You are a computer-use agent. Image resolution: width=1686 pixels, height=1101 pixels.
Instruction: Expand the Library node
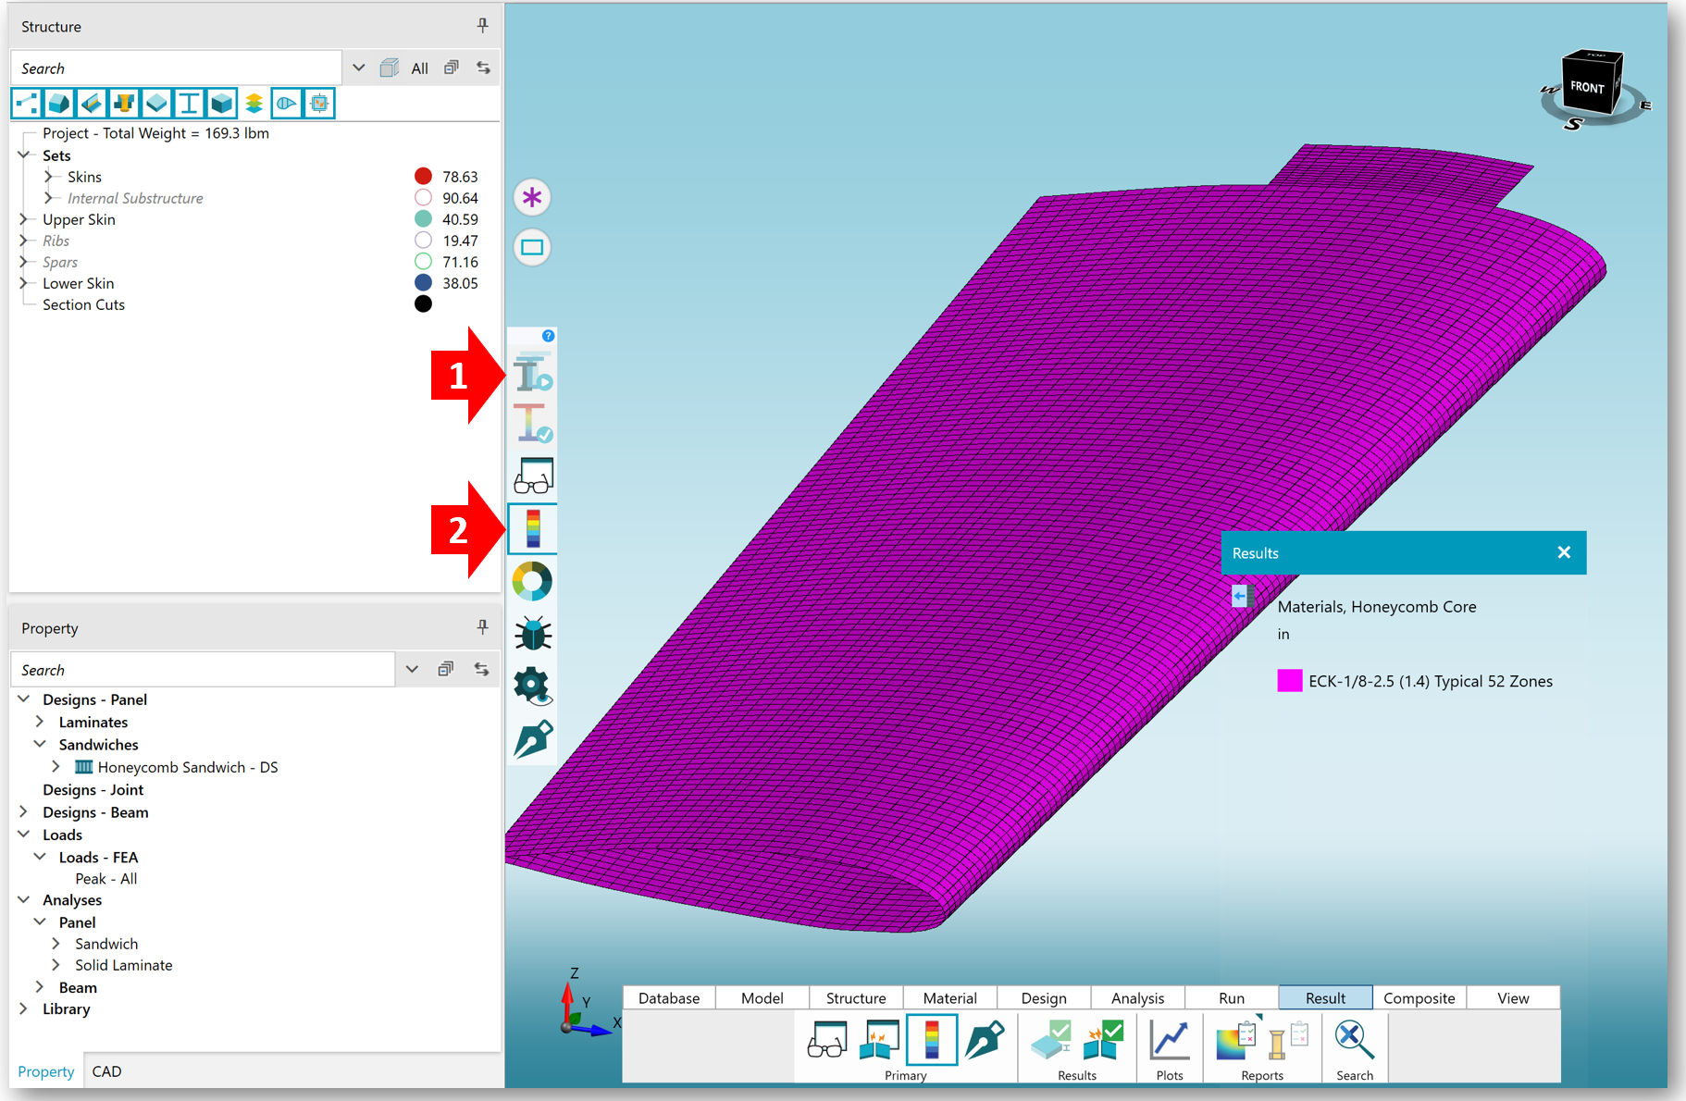[24, 1008]
